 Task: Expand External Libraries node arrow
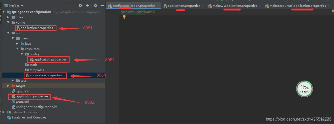[4, 112]
